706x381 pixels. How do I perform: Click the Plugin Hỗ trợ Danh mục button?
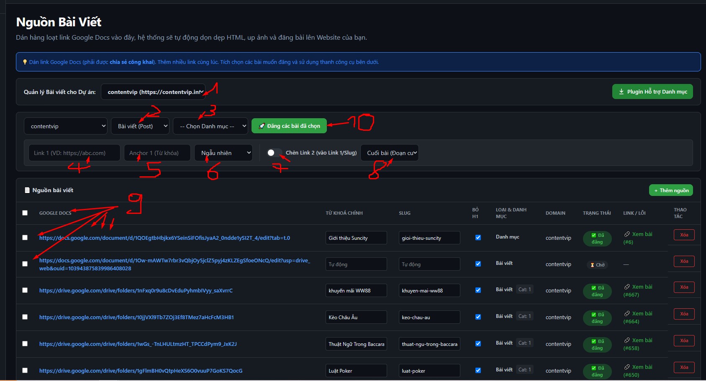(652, 92)
